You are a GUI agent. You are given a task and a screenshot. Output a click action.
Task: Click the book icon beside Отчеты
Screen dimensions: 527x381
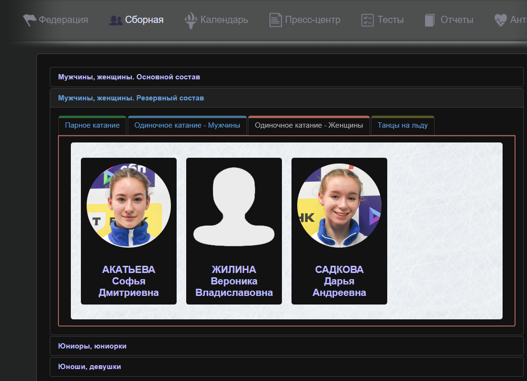click(x=430, y=20)
